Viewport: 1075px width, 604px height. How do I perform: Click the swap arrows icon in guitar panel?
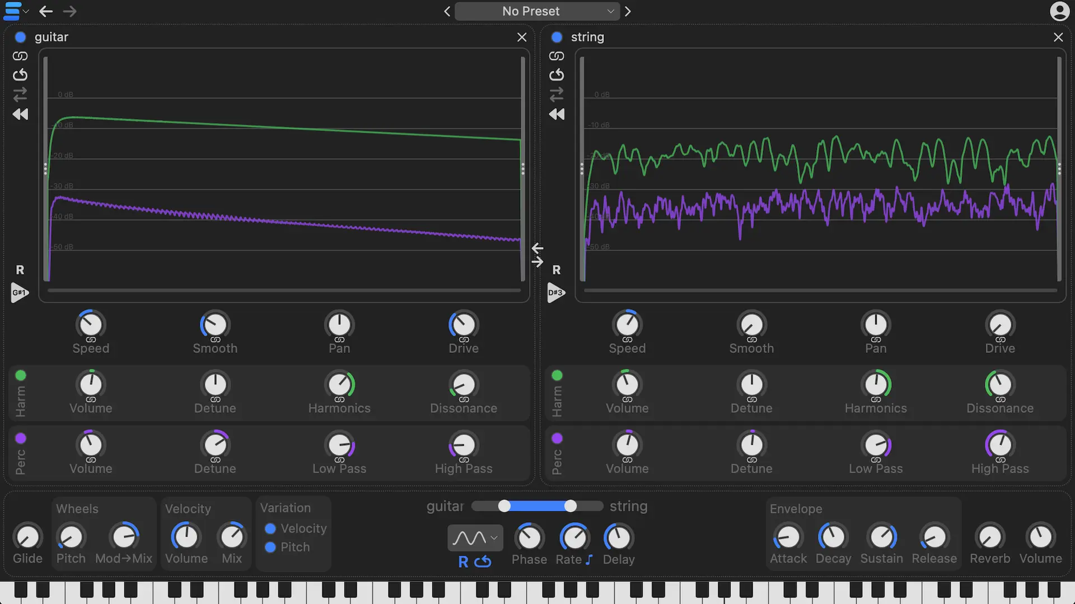20,94
